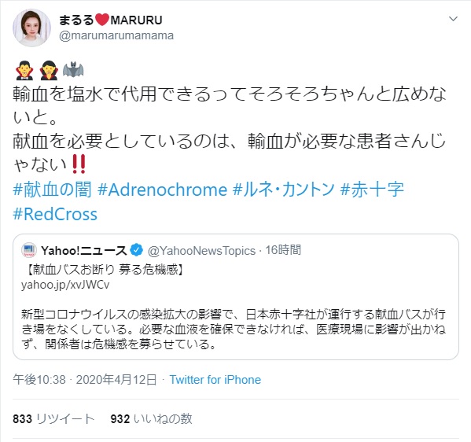Open the まるる MARURU display name
The height and width of the screenshot is (442, 471).
[111, 20]
